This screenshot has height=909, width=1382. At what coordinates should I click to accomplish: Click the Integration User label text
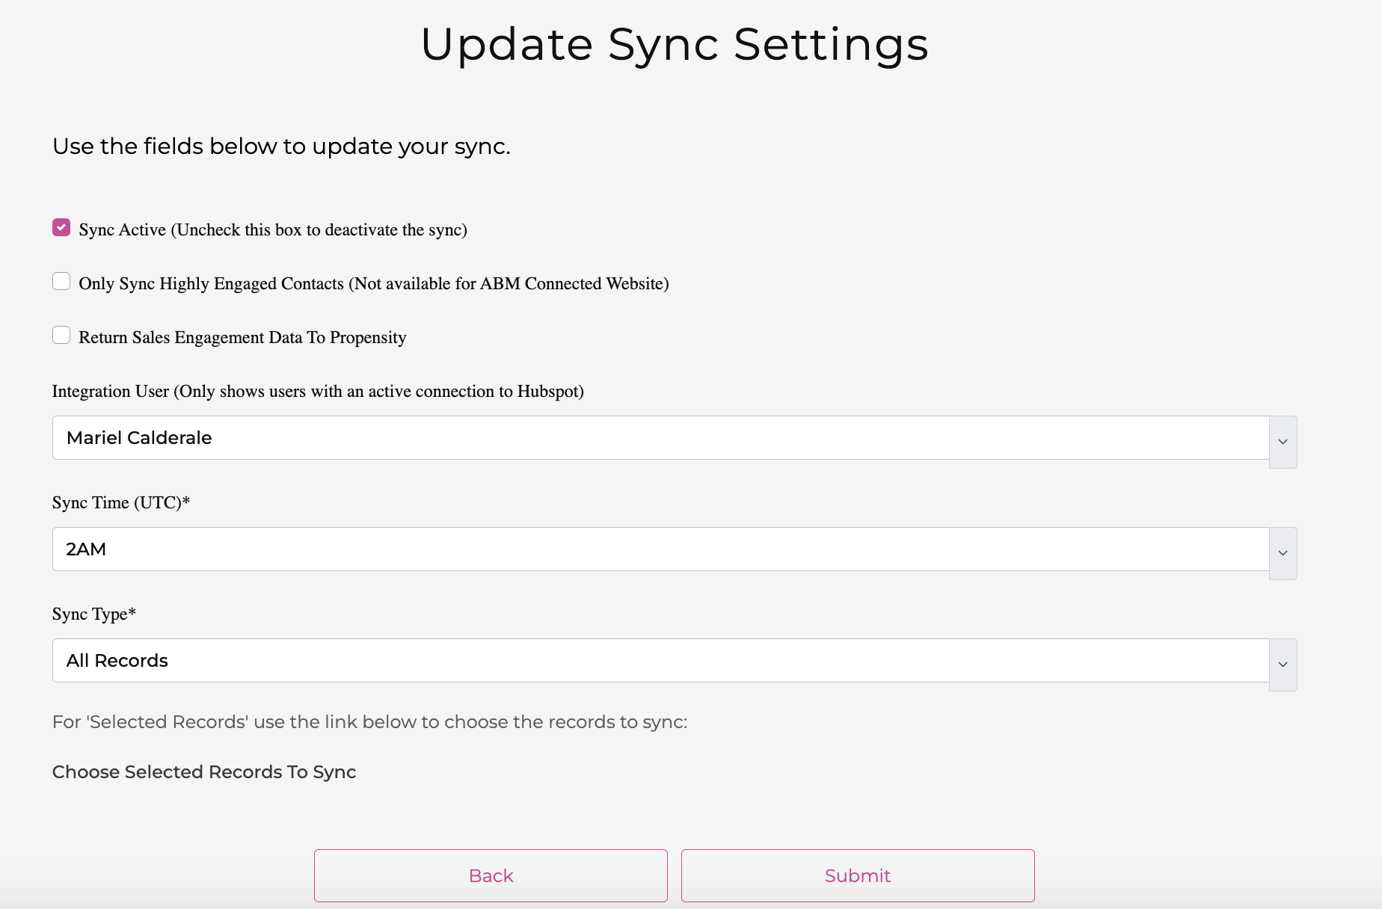317,391
